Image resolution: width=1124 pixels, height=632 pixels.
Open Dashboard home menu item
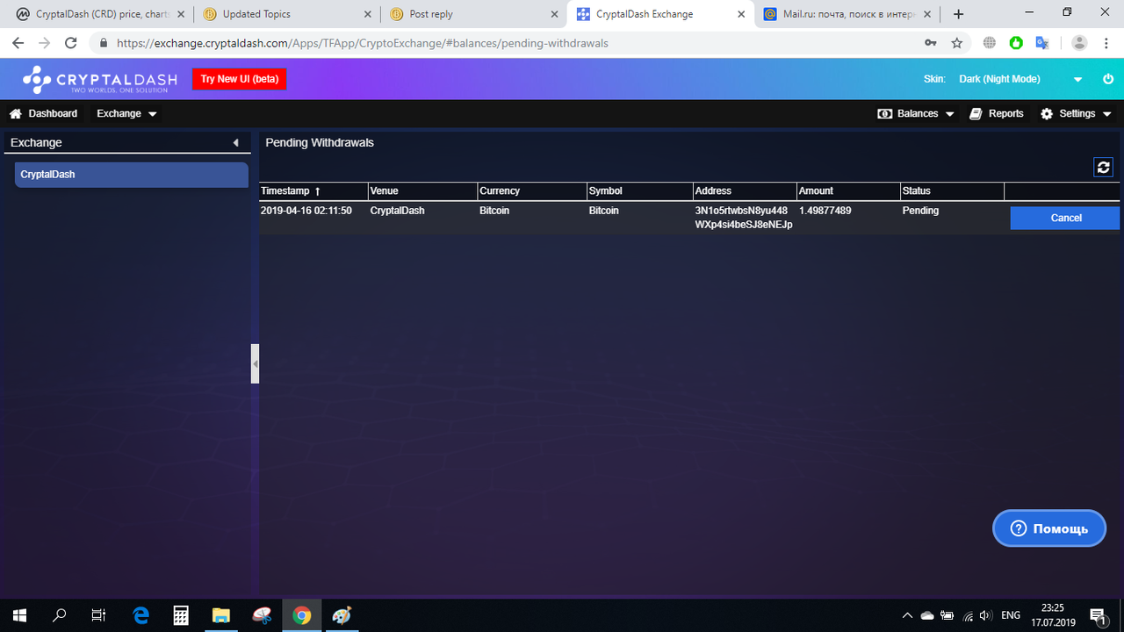44,113
